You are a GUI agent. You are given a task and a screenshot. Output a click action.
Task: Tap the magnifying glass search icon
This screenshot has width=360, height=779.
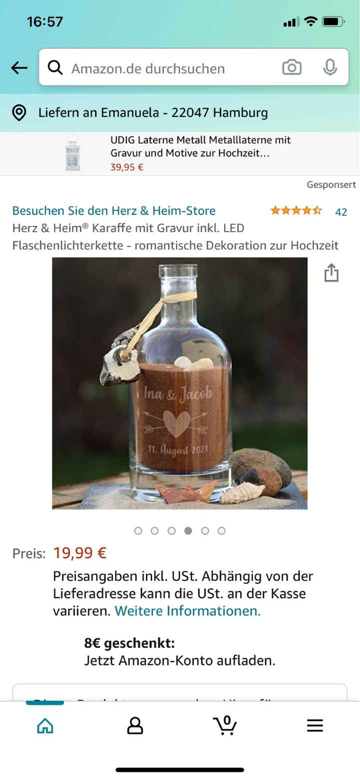(55, 68)
